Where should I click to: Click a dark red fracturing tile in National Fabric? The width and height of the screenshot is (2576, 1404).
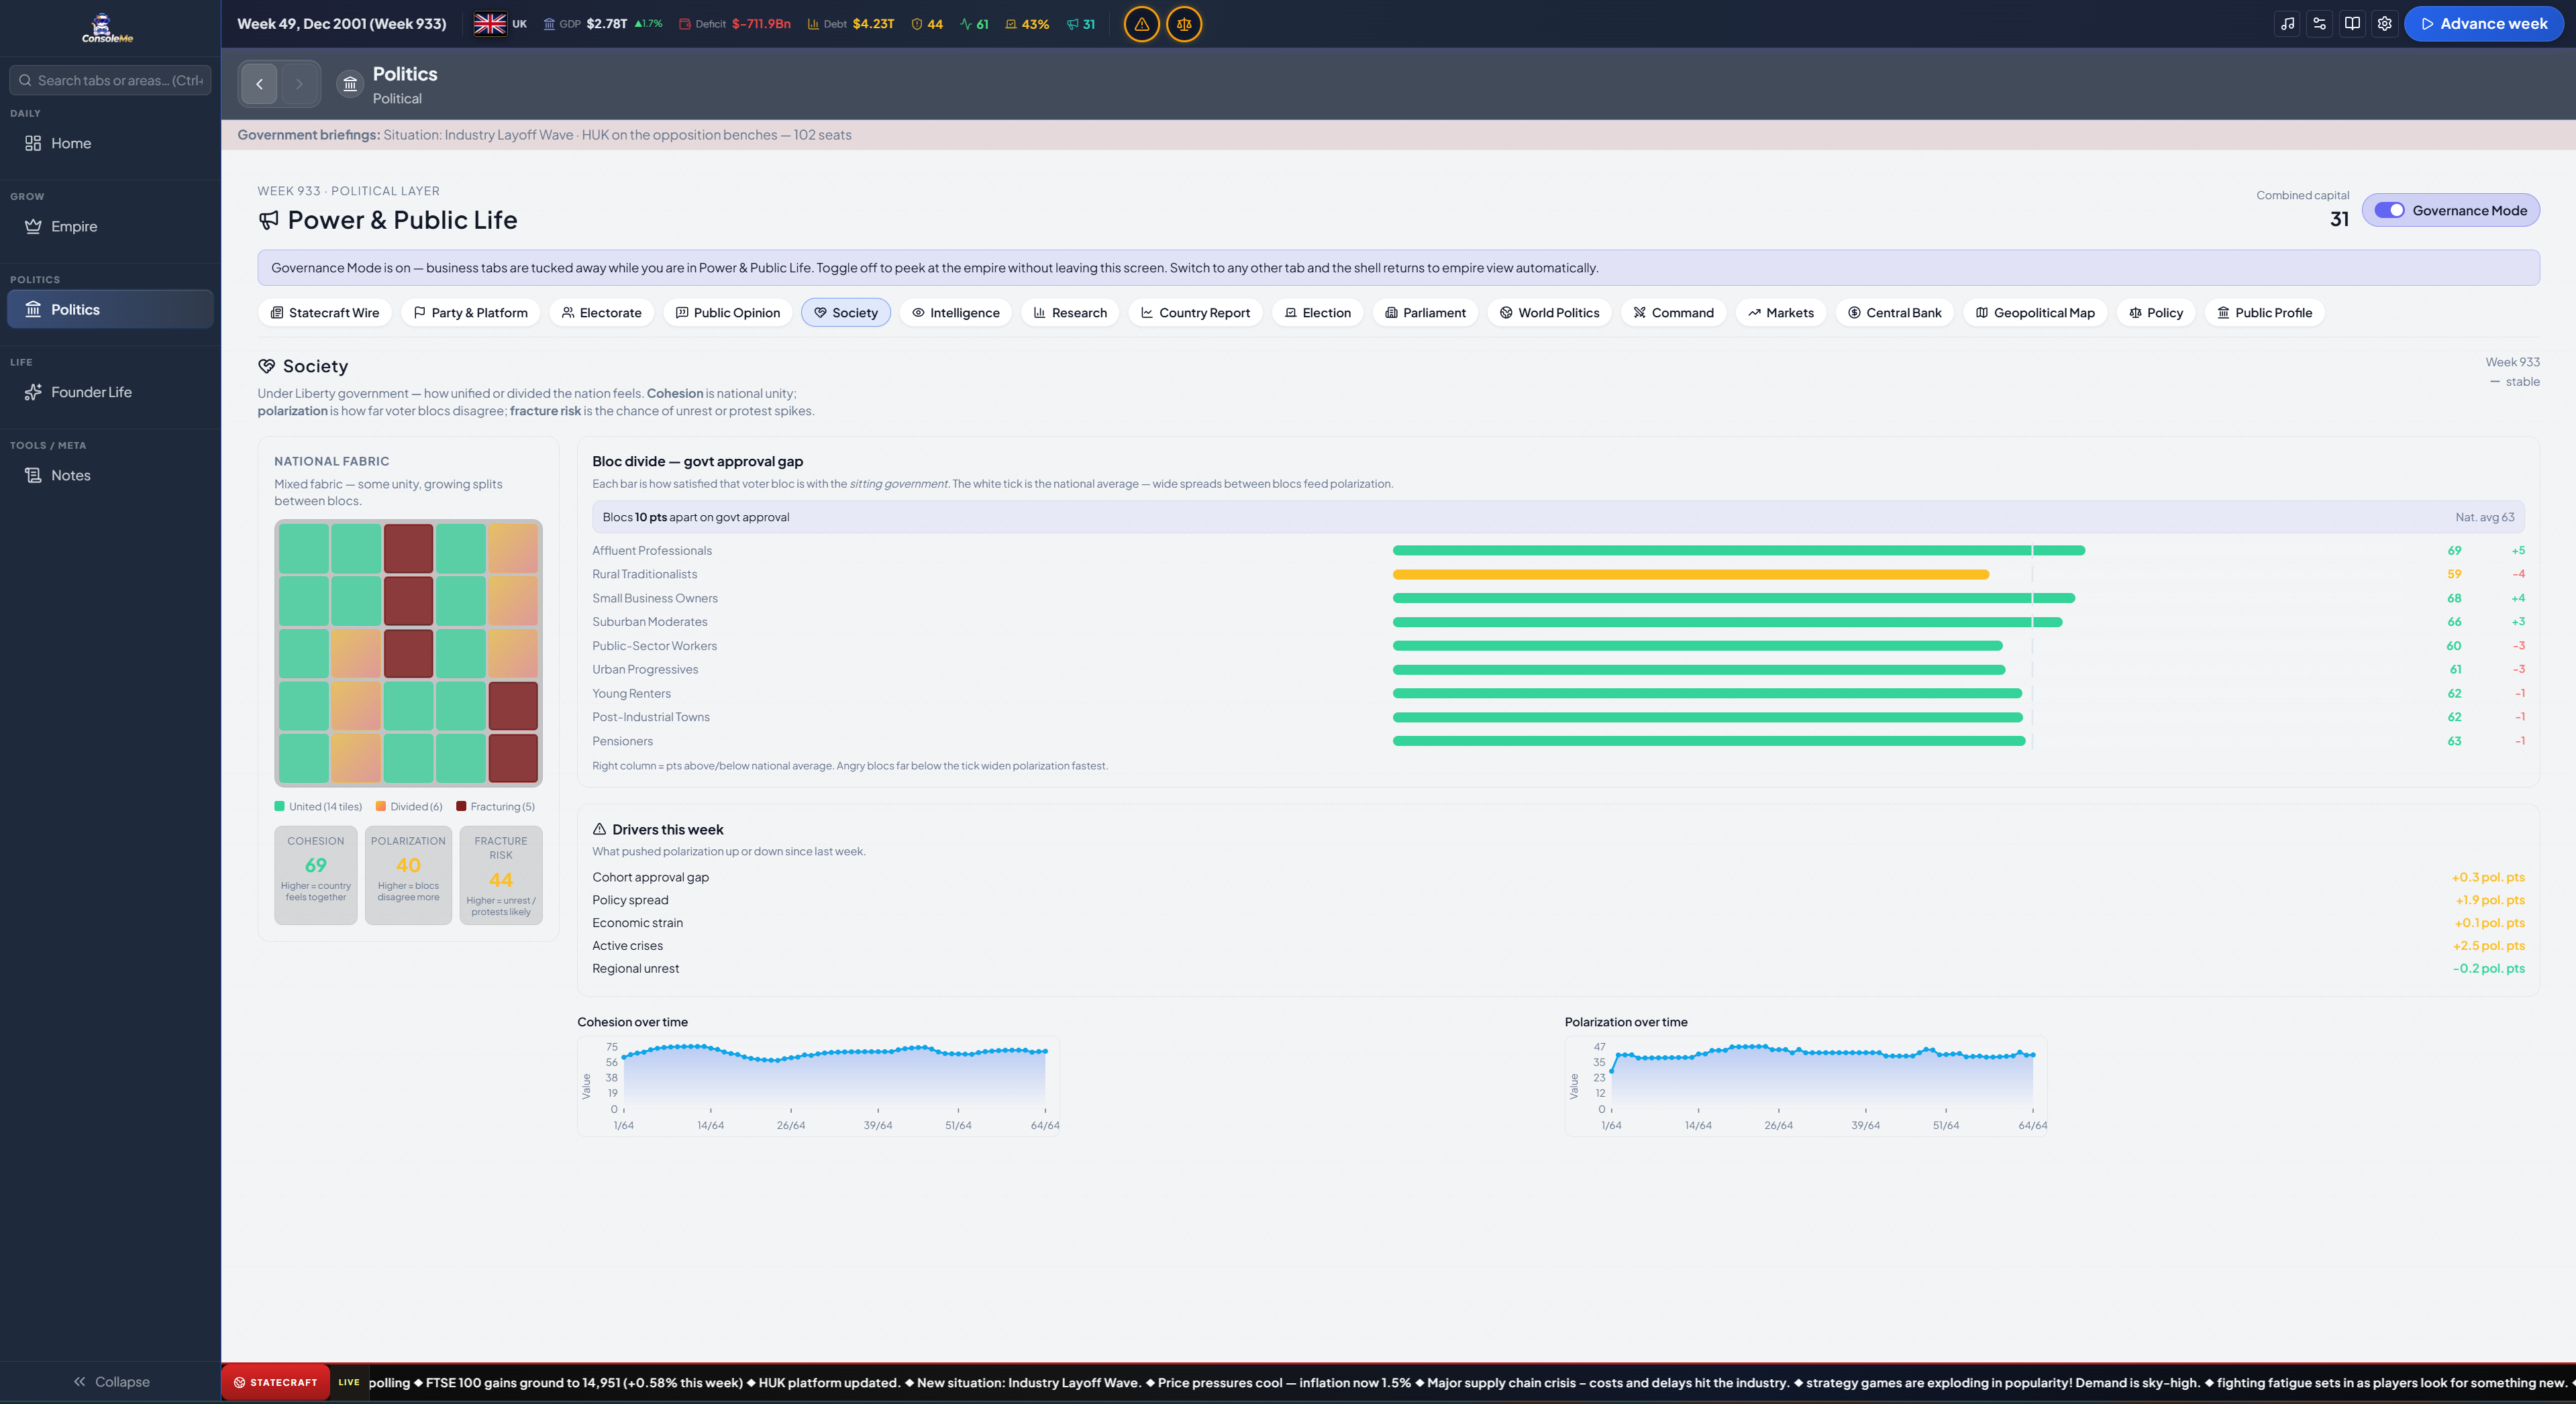(408, 549)
